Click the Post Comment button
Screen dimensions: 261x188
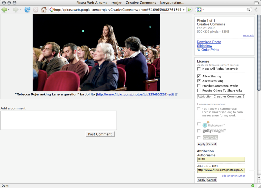point(100,134)
